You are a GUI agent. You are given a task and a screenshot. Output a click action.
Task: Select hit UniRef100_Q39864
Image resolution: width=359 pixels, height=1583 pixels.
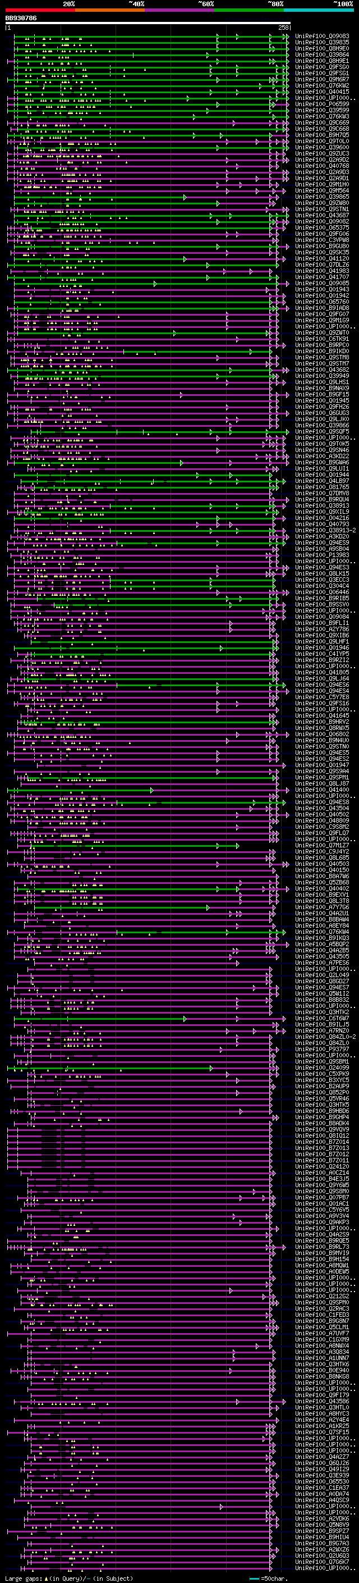tap(322, 54)
